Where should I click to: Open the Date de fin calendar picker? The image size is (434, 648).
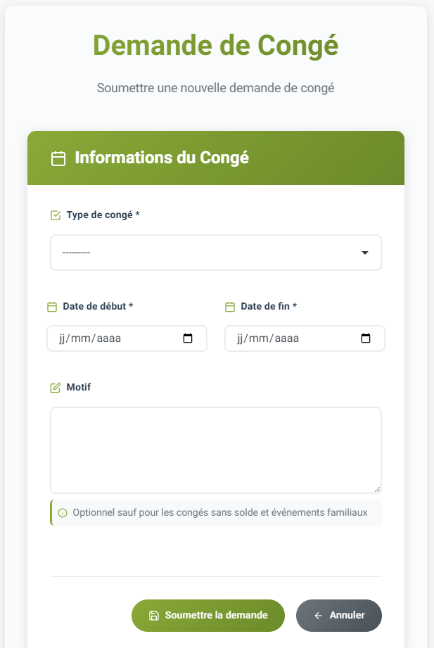364,338
